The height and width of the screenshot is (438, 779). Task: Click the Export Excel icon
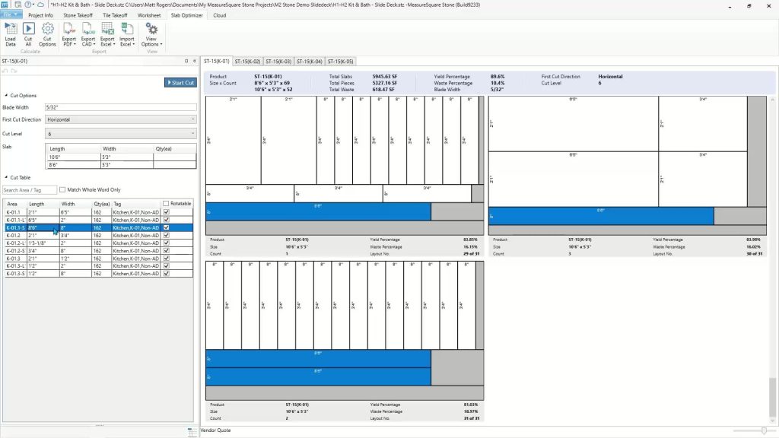point(107,29)
